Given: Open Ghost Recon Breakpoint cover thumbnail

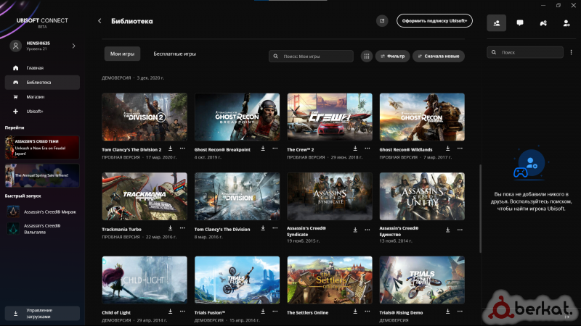Looking at the screenshot, I should [237, 117].
